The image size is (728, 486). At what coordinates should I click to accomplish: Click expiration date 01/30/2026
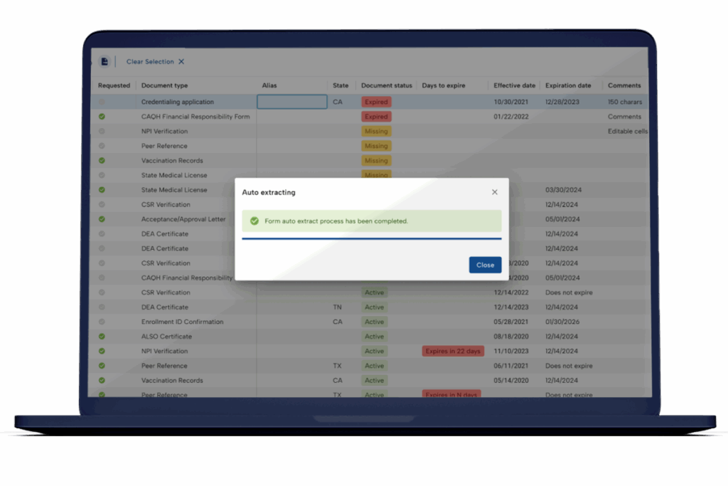point(562,322)
